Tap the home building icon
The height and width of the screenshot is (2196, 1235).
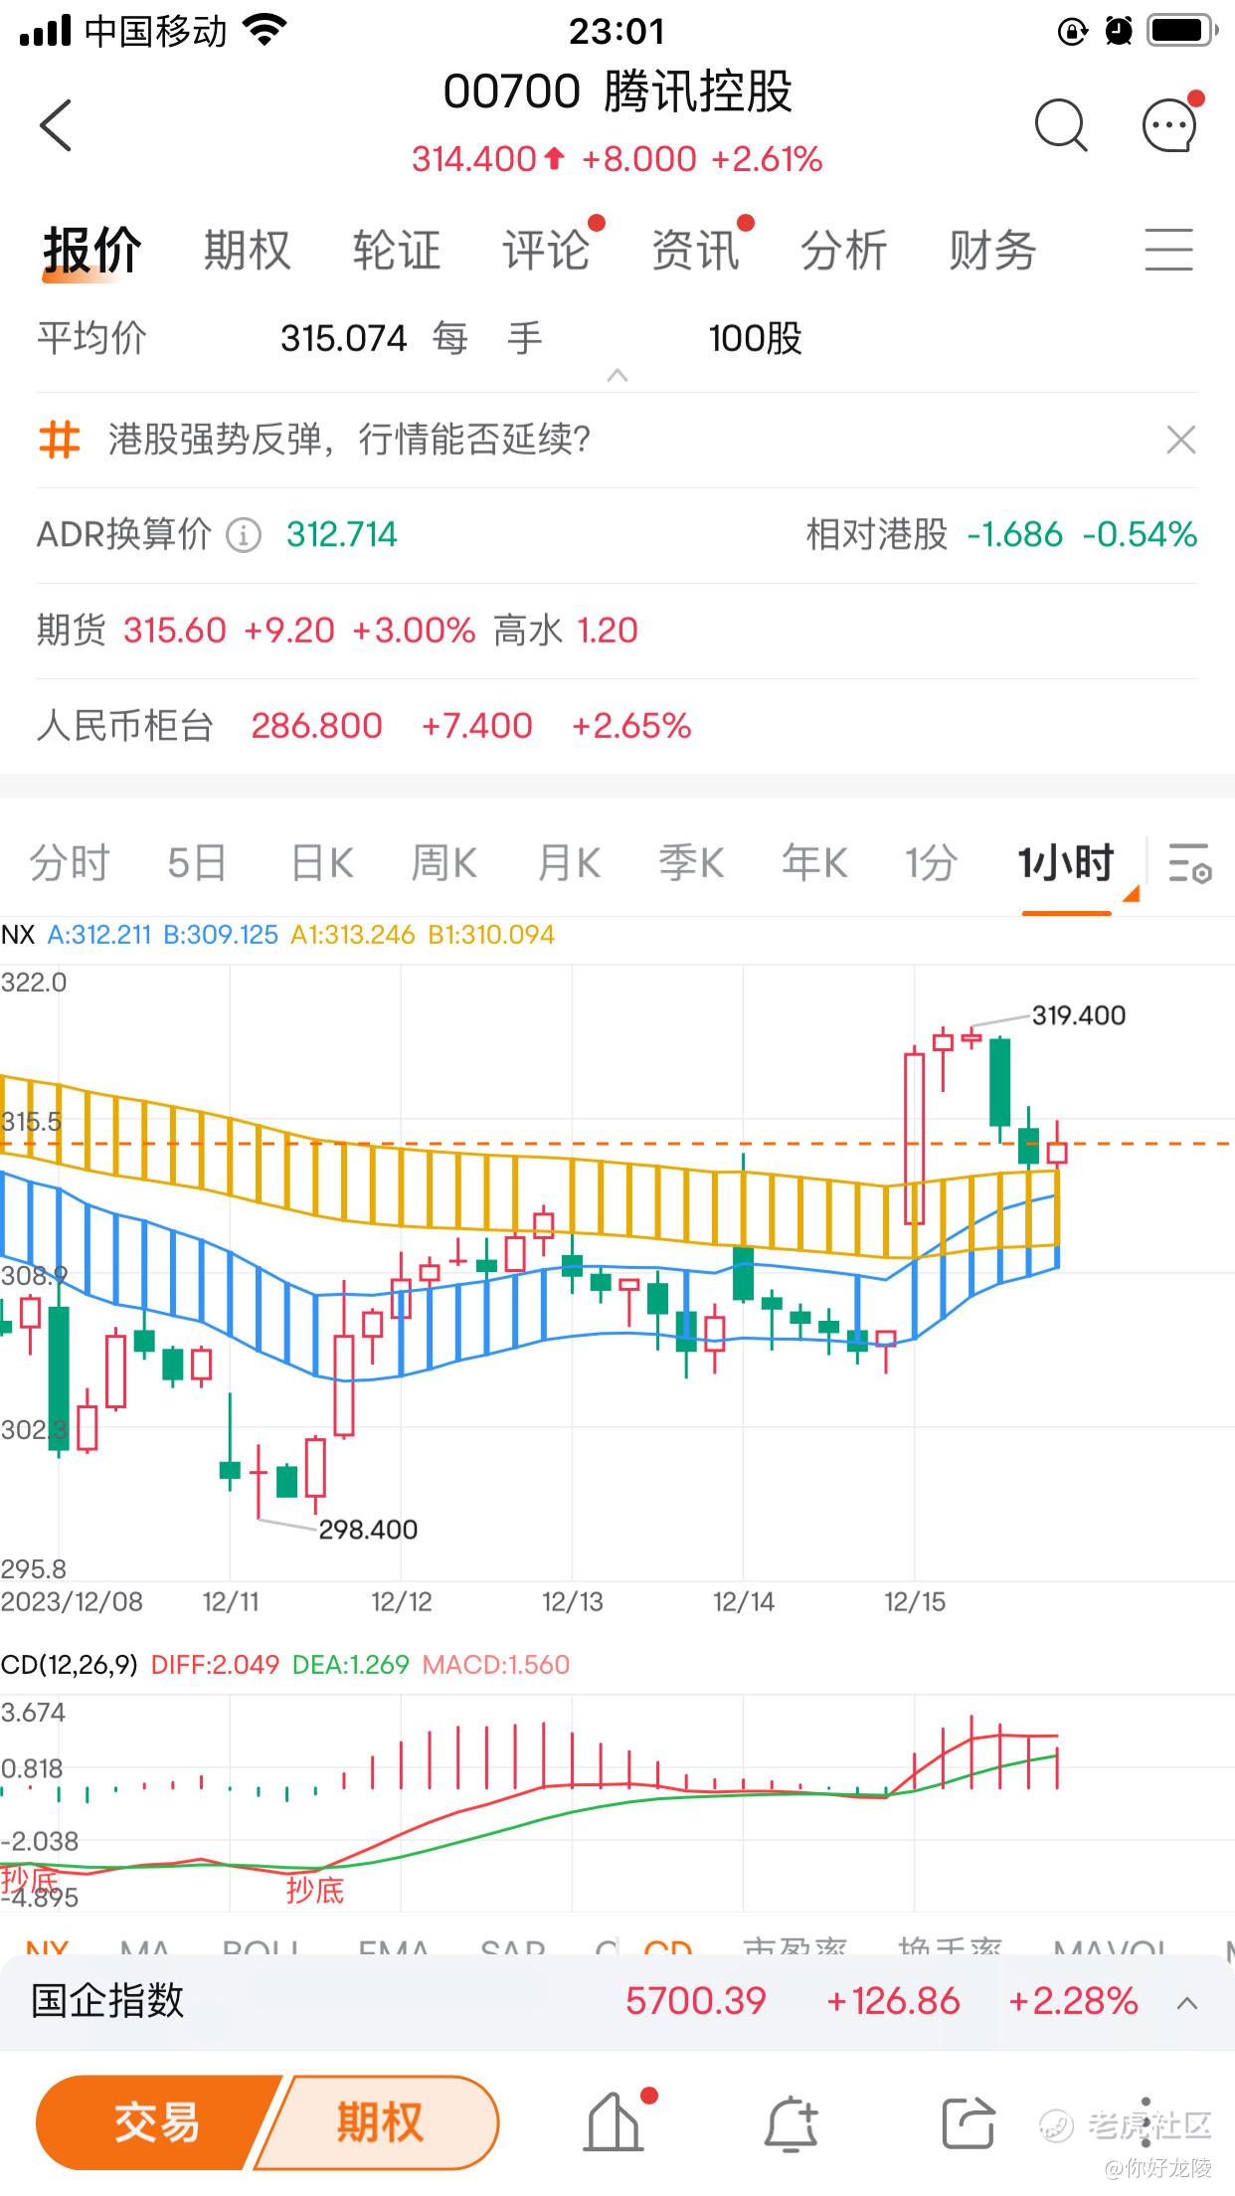tap(613, 2121)
